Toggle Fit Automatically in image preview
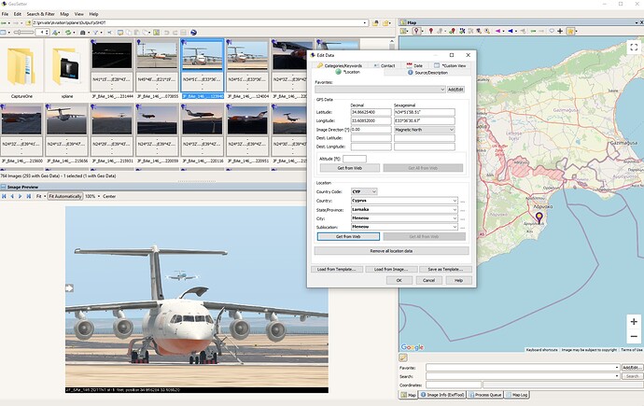Viewport: 644px width, 406px height. click(65, 196)
